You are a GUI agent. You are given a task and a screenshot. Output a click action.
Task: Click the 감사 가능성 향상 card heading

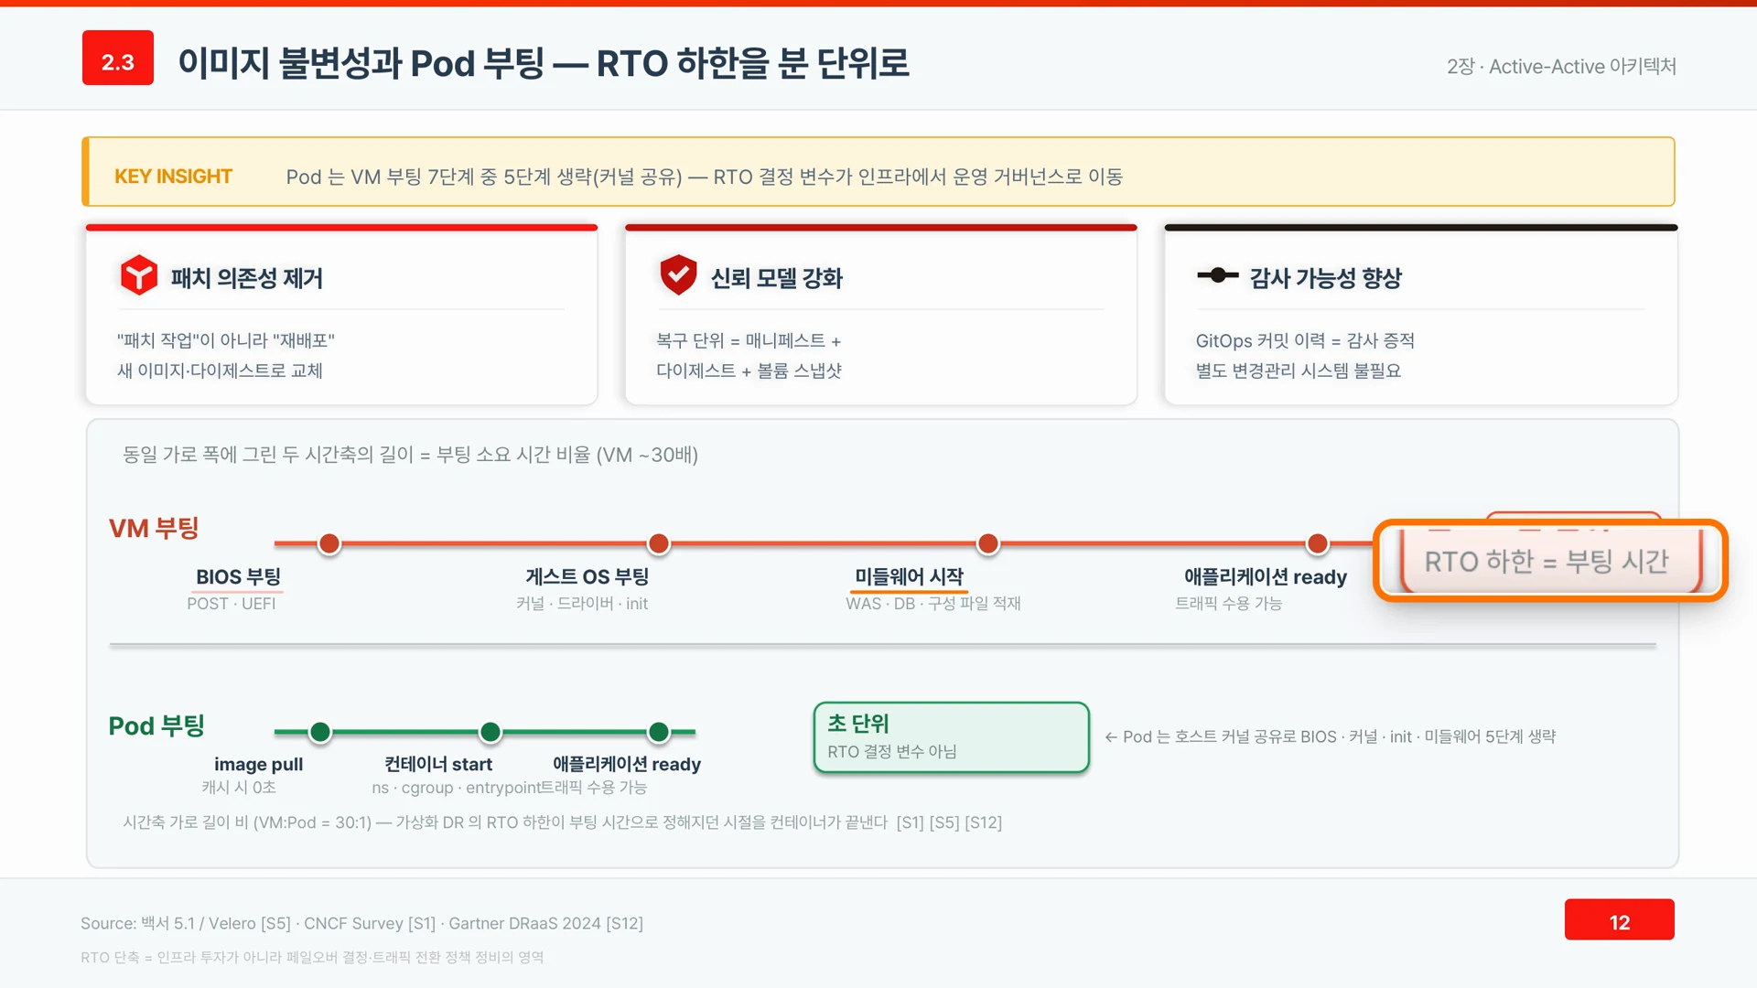click(x=1325, y=278)
